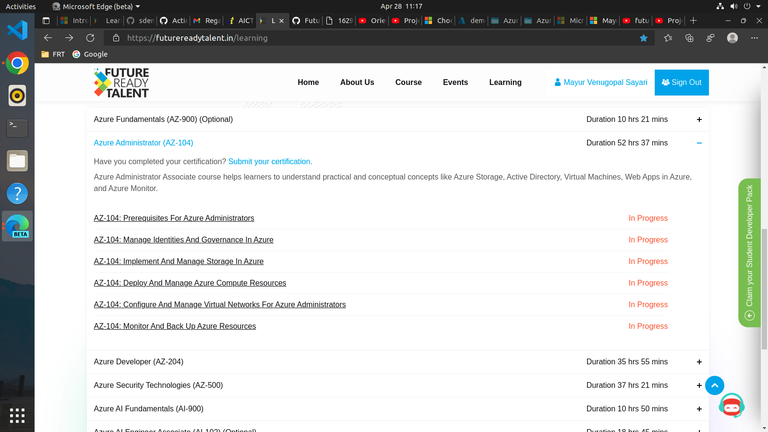Open the chatbot widget at bottom right
This screenshot has width=768, height=432.
coord(732,406)
